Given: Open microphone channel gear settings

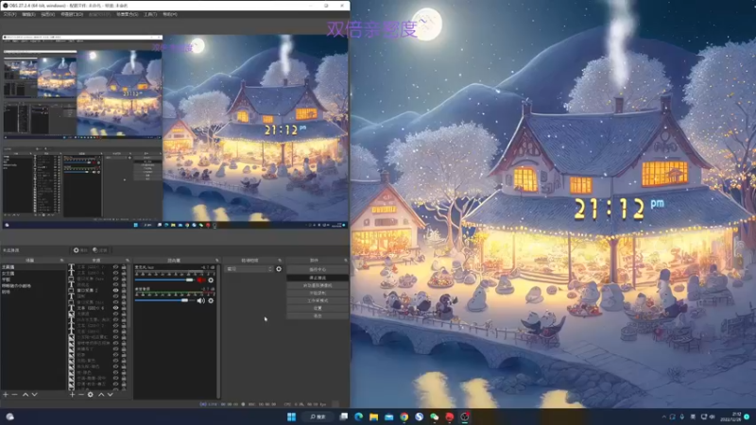Looking at the screenshot, I should tap(211, 280).
